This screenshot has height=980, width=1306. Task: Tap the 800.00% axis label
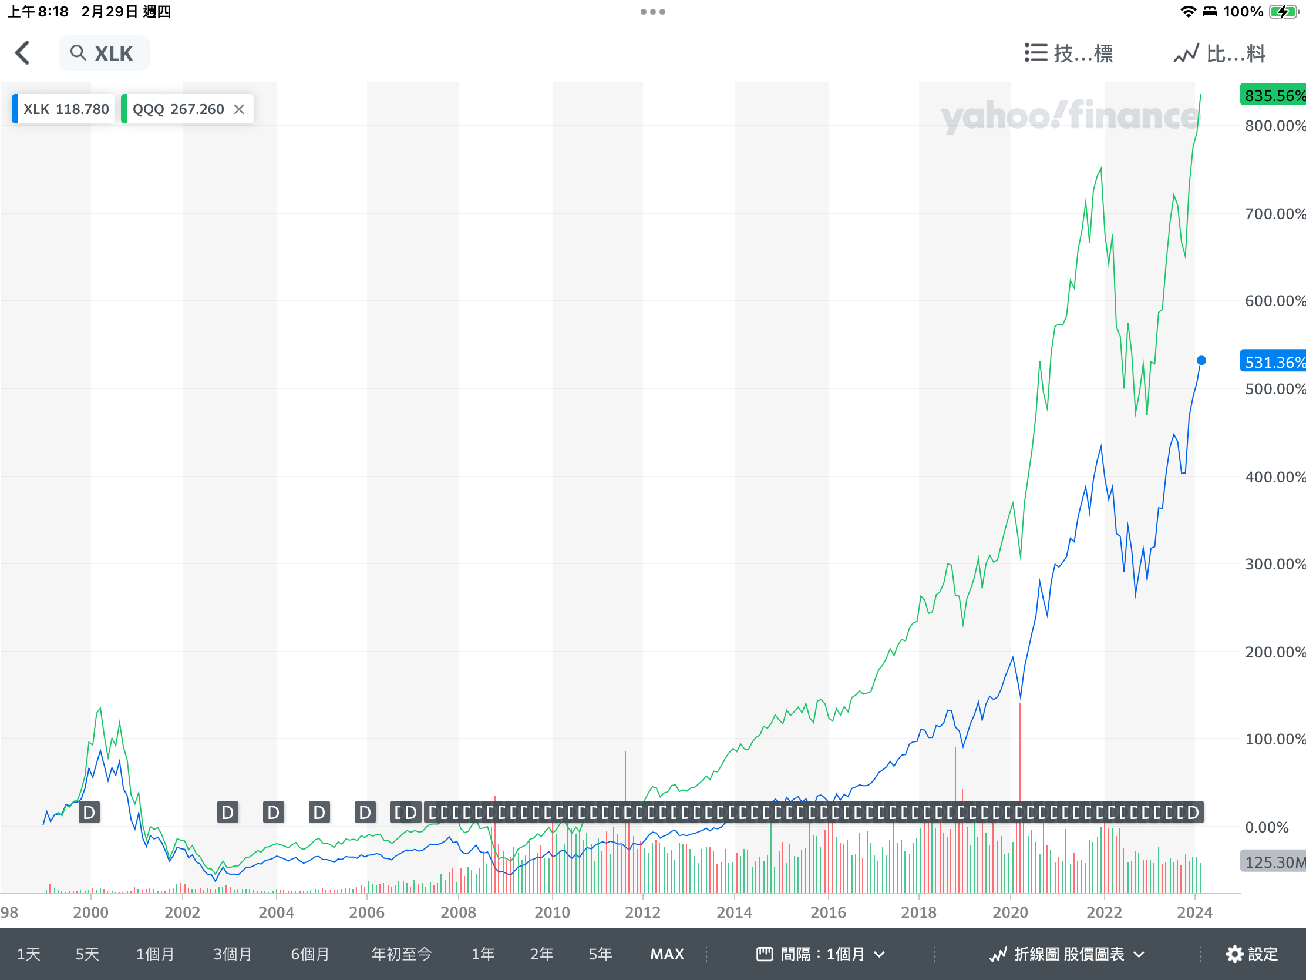pyautogui.click(x=1275, y=125)
